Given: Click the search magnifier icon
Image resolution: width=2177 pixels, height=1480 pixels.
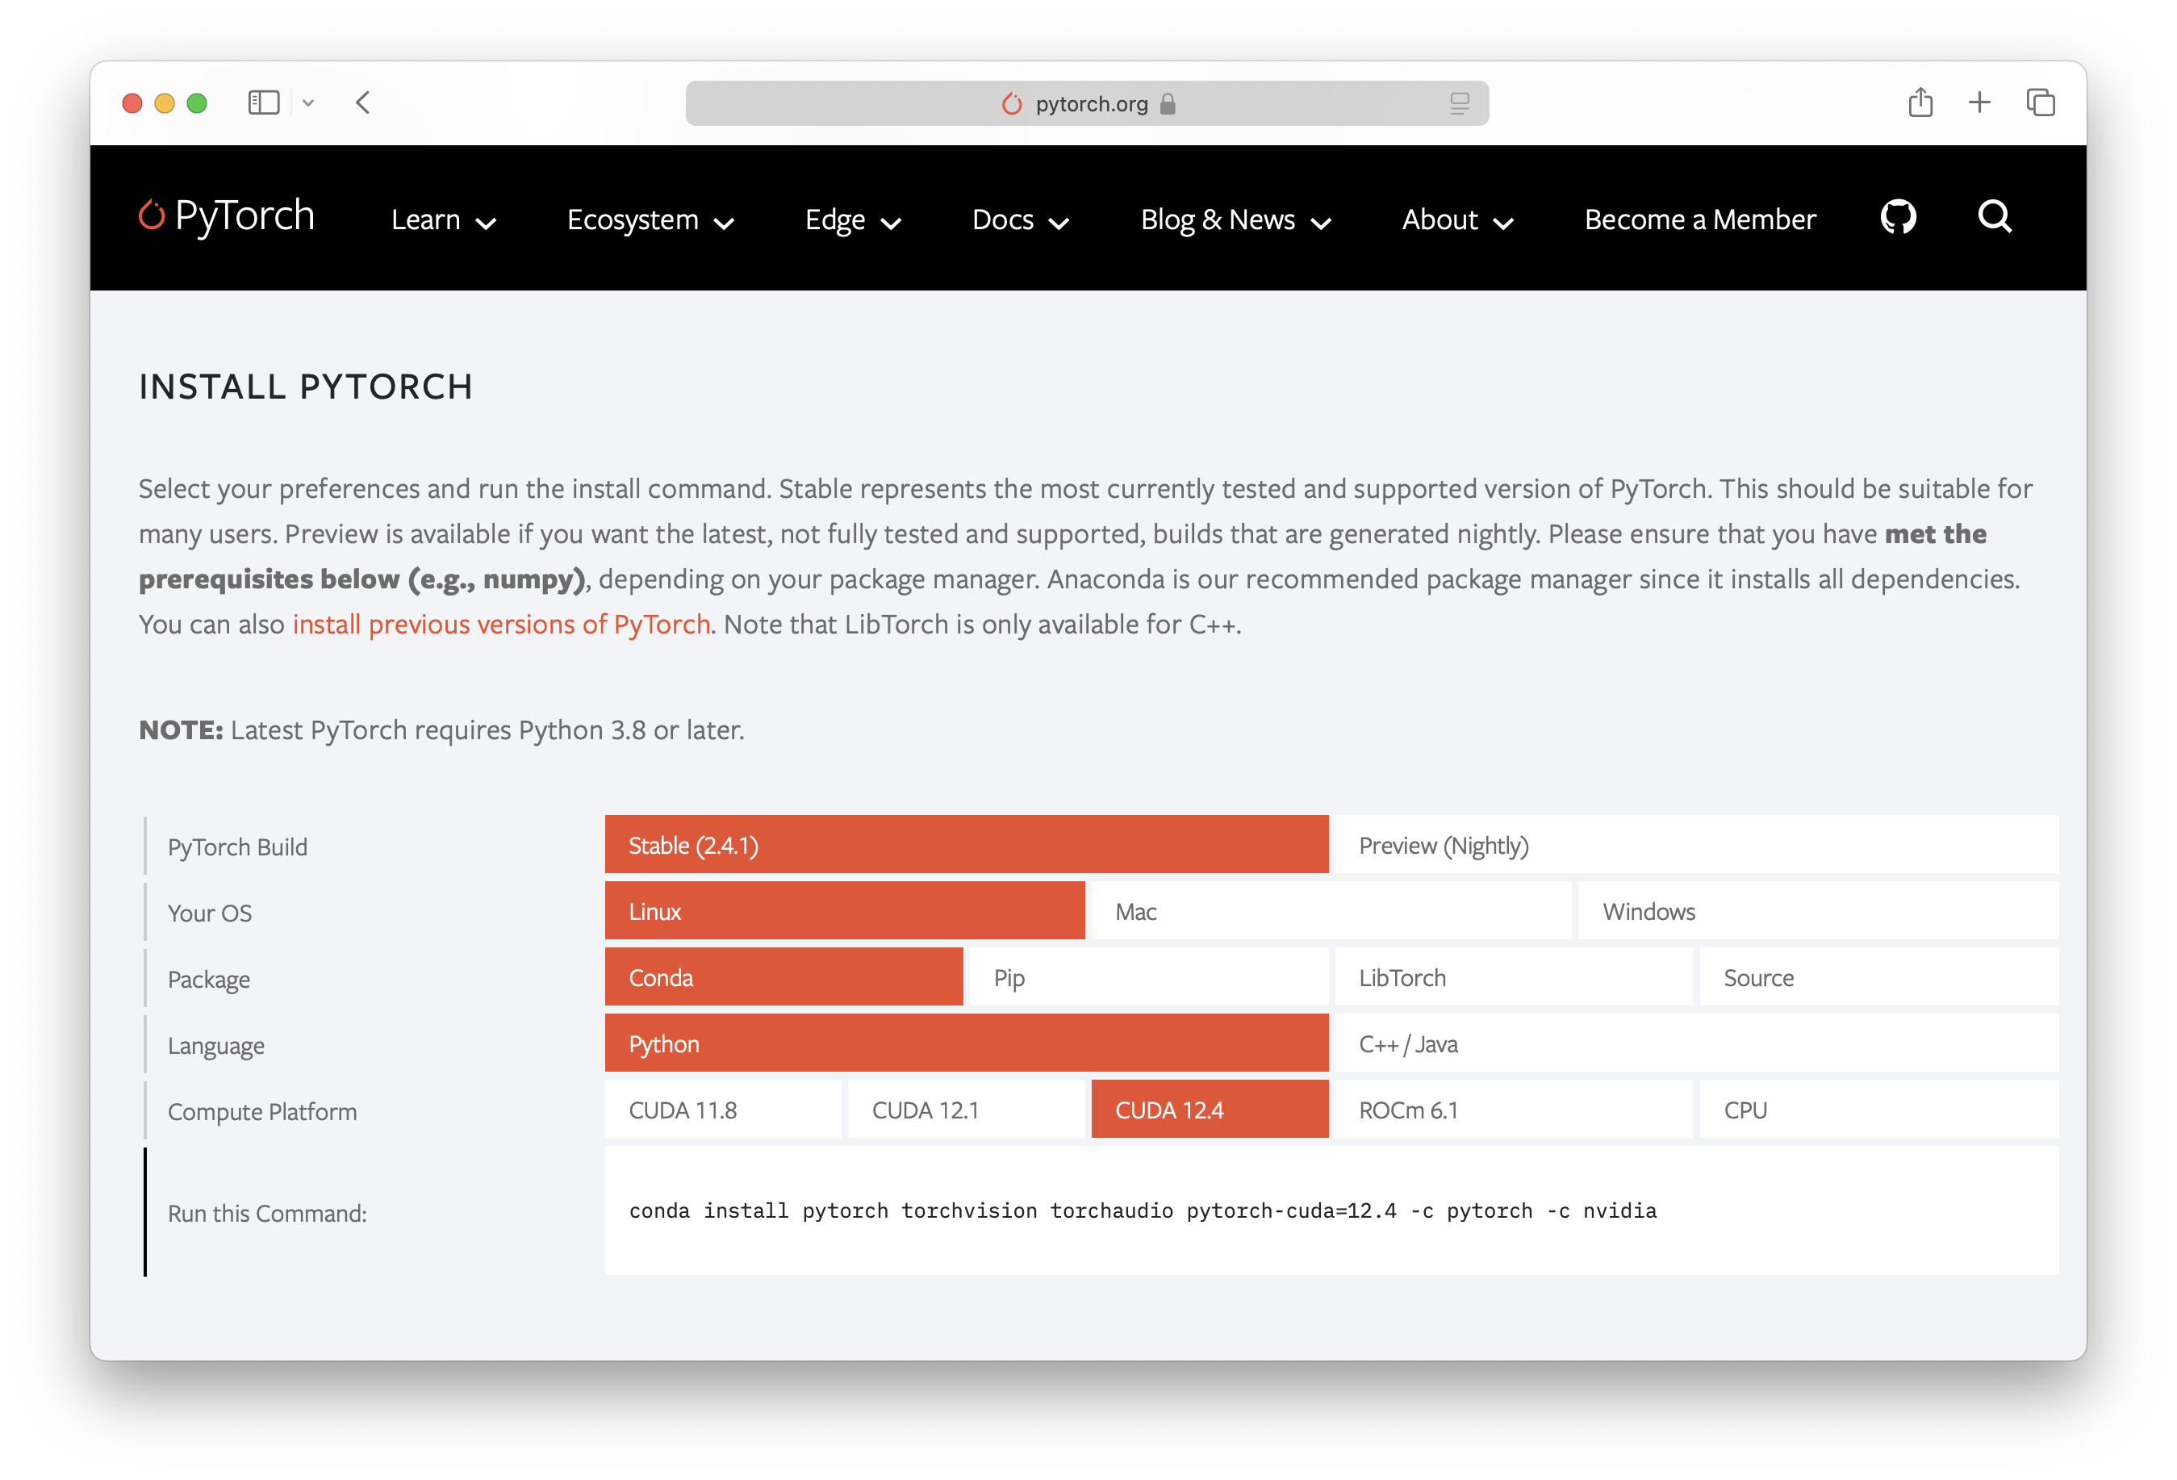Looking at the screenshot, I should click(1995, 217).
